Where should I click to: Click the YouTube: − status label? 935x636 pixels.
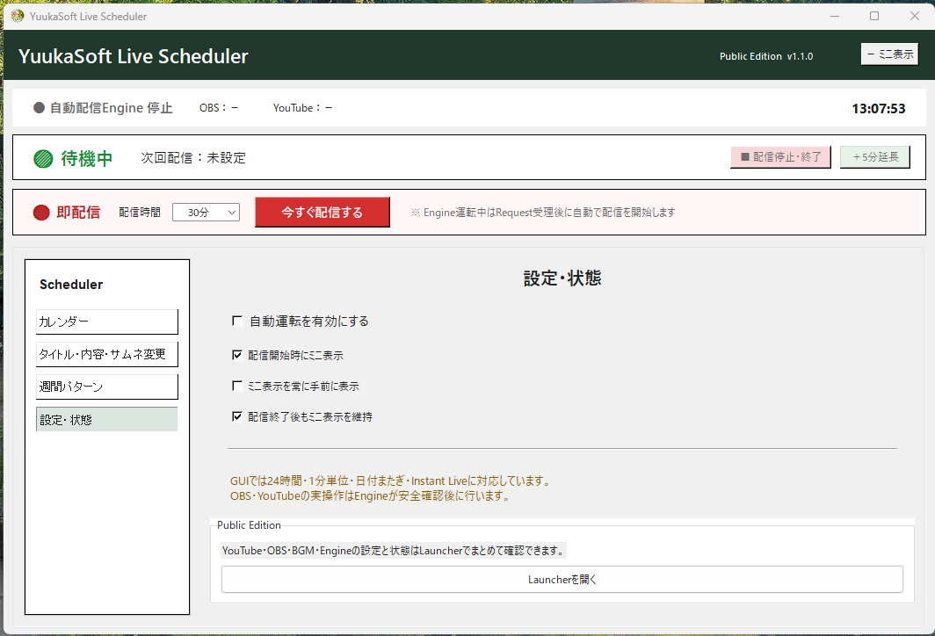click(303, 108)
